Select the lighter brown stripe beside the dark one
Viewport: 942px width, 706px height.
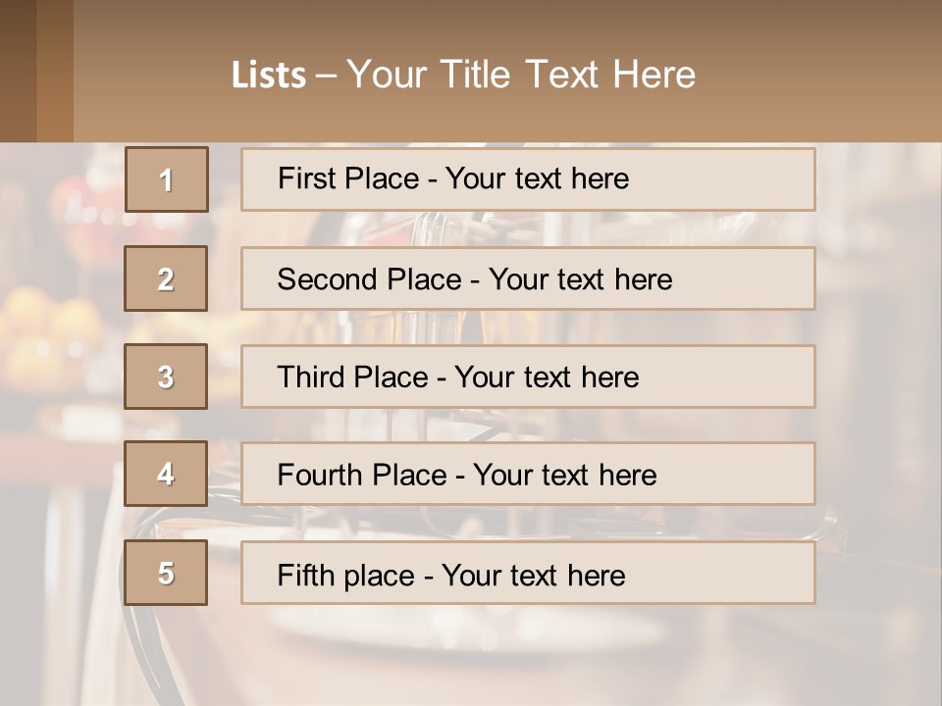point(55,71)
